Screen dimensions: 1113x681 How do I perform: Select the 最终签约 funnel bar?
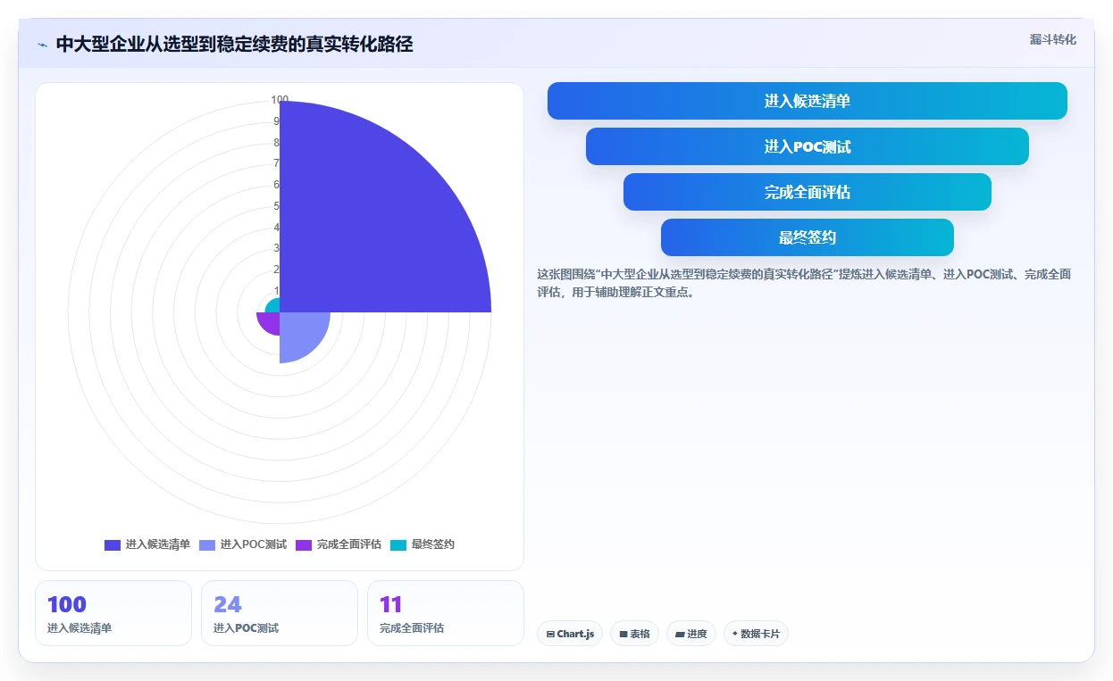tap(807, 237)
